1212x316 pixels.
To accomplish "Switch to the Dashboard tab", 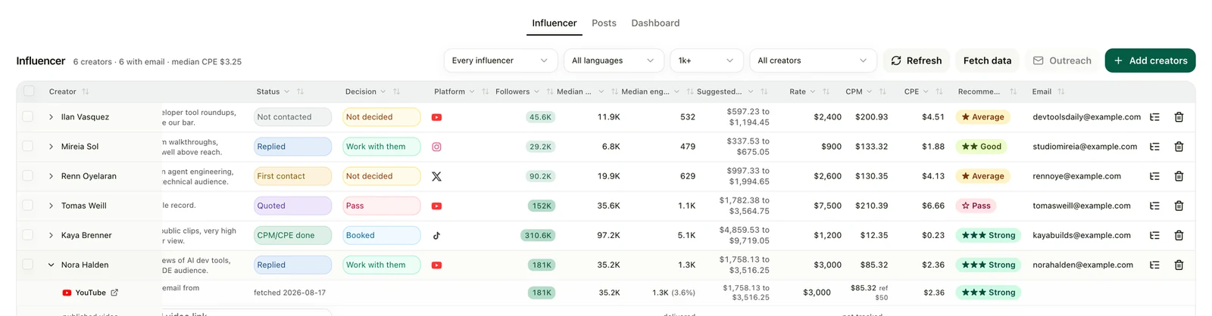I will point(655,23).
